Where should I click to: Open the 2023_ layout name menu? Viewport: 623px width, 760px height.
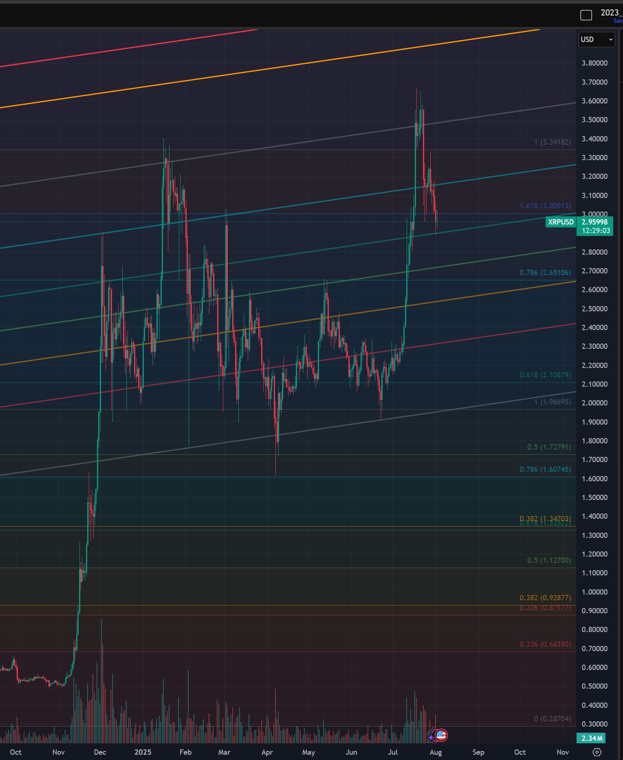click(611, 13)
